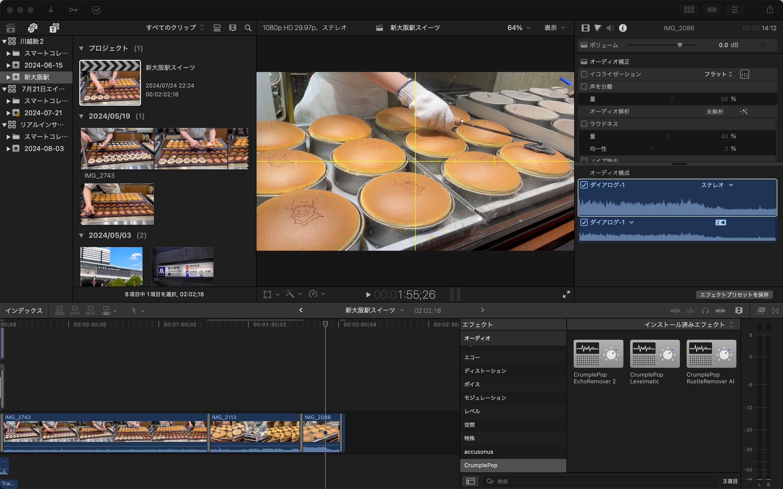Image resolution: width=783 pixels, height=489 pixels.
Task: Open the Info inspector tab icon
Action: (623, 28)
